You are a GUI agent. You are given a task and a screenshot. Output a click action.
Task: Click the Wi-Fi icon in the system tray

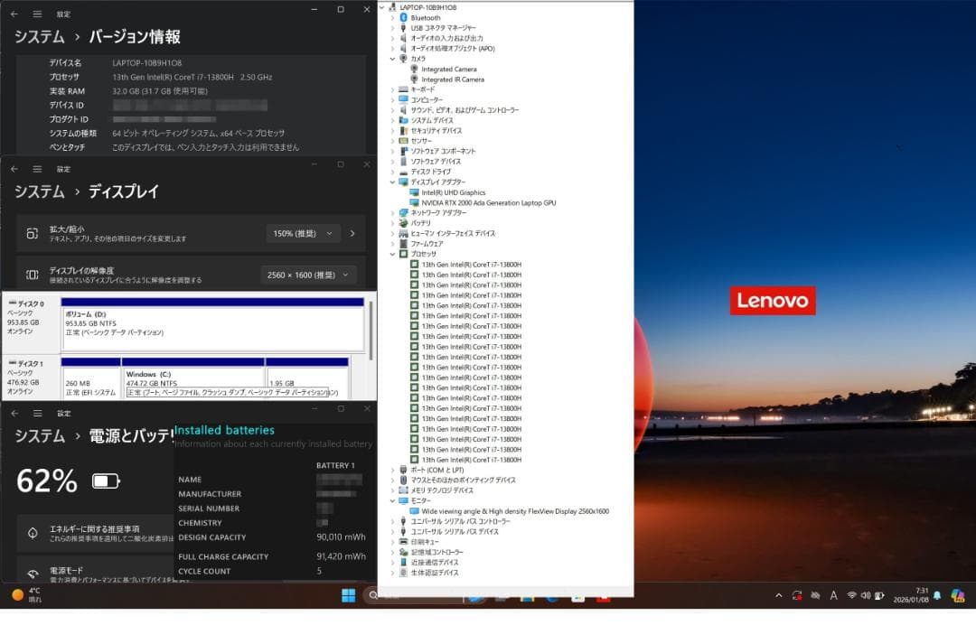pyautogui.click(x=853, y=595)
